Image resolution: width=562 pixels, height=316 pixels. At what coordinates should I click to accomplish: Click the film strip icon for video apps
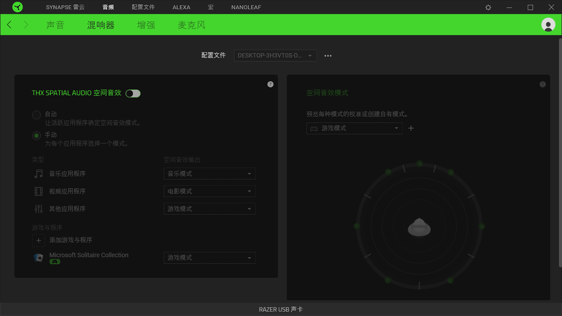click(x=38, y=191)
